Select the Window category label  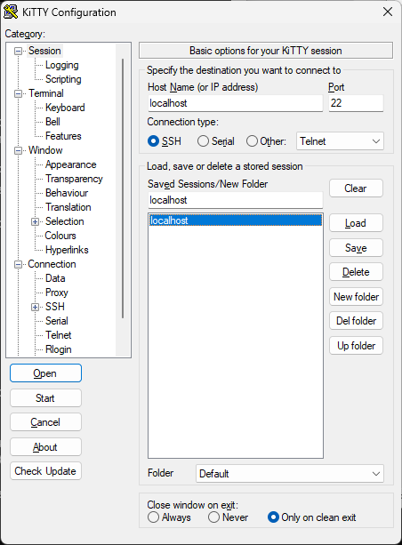(45, 150)
